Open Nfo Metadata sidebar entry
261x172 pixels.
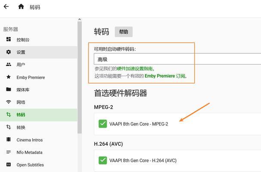point(38,152)
